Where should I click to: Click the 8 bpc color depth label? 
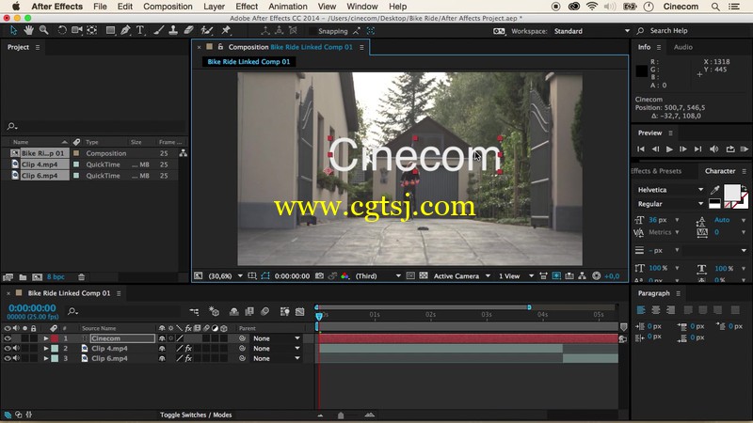56,277
